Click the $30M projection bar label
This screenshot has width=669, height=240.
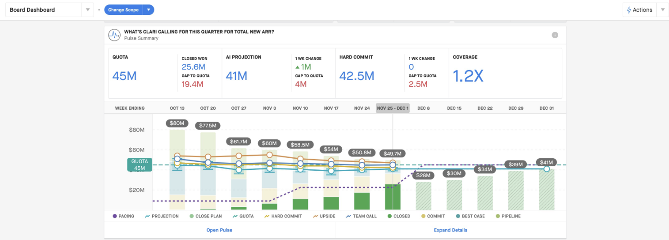[454, 173]
